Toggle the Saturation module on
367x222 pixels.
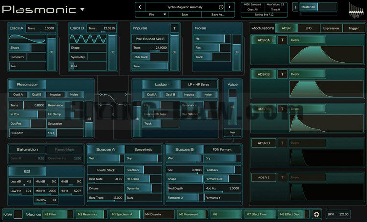[x=27, y=149]
